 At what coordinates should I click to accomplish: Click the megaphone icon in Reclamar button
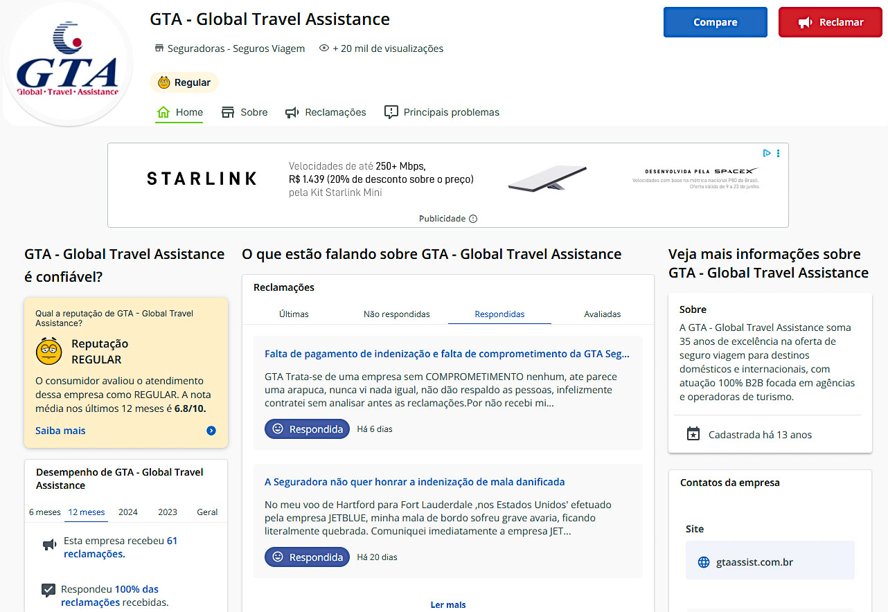pyautogui.click(x=805, y=22)
